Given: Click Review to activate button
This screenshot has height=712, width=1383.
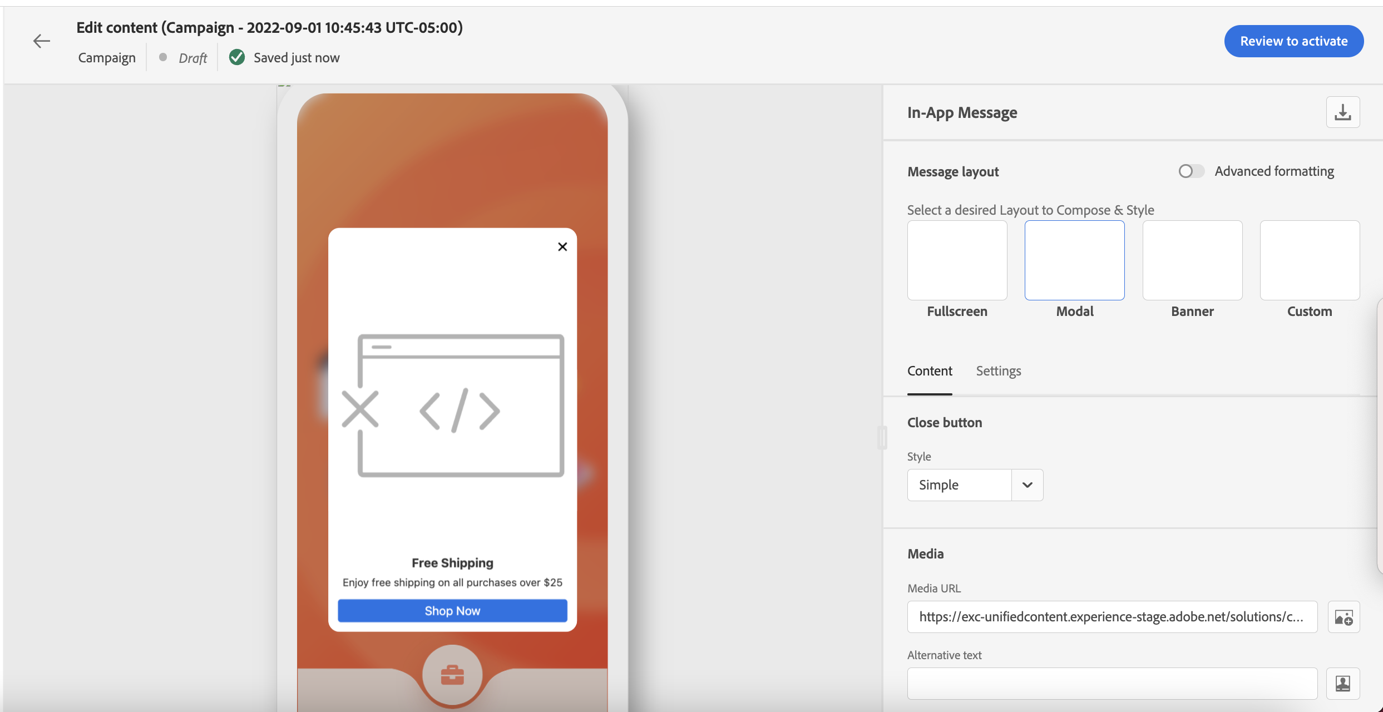Looking at the screenshot, I should (1294, 41).
